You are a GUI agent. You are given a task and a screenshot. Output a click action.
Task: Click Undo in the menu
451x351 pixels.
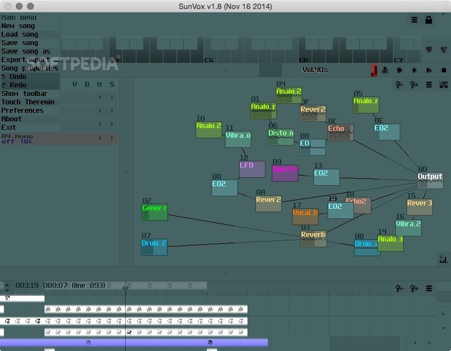(x=30, y=77)
